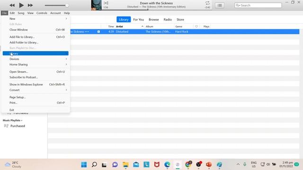Open the Windows Start button

point(84,165)
